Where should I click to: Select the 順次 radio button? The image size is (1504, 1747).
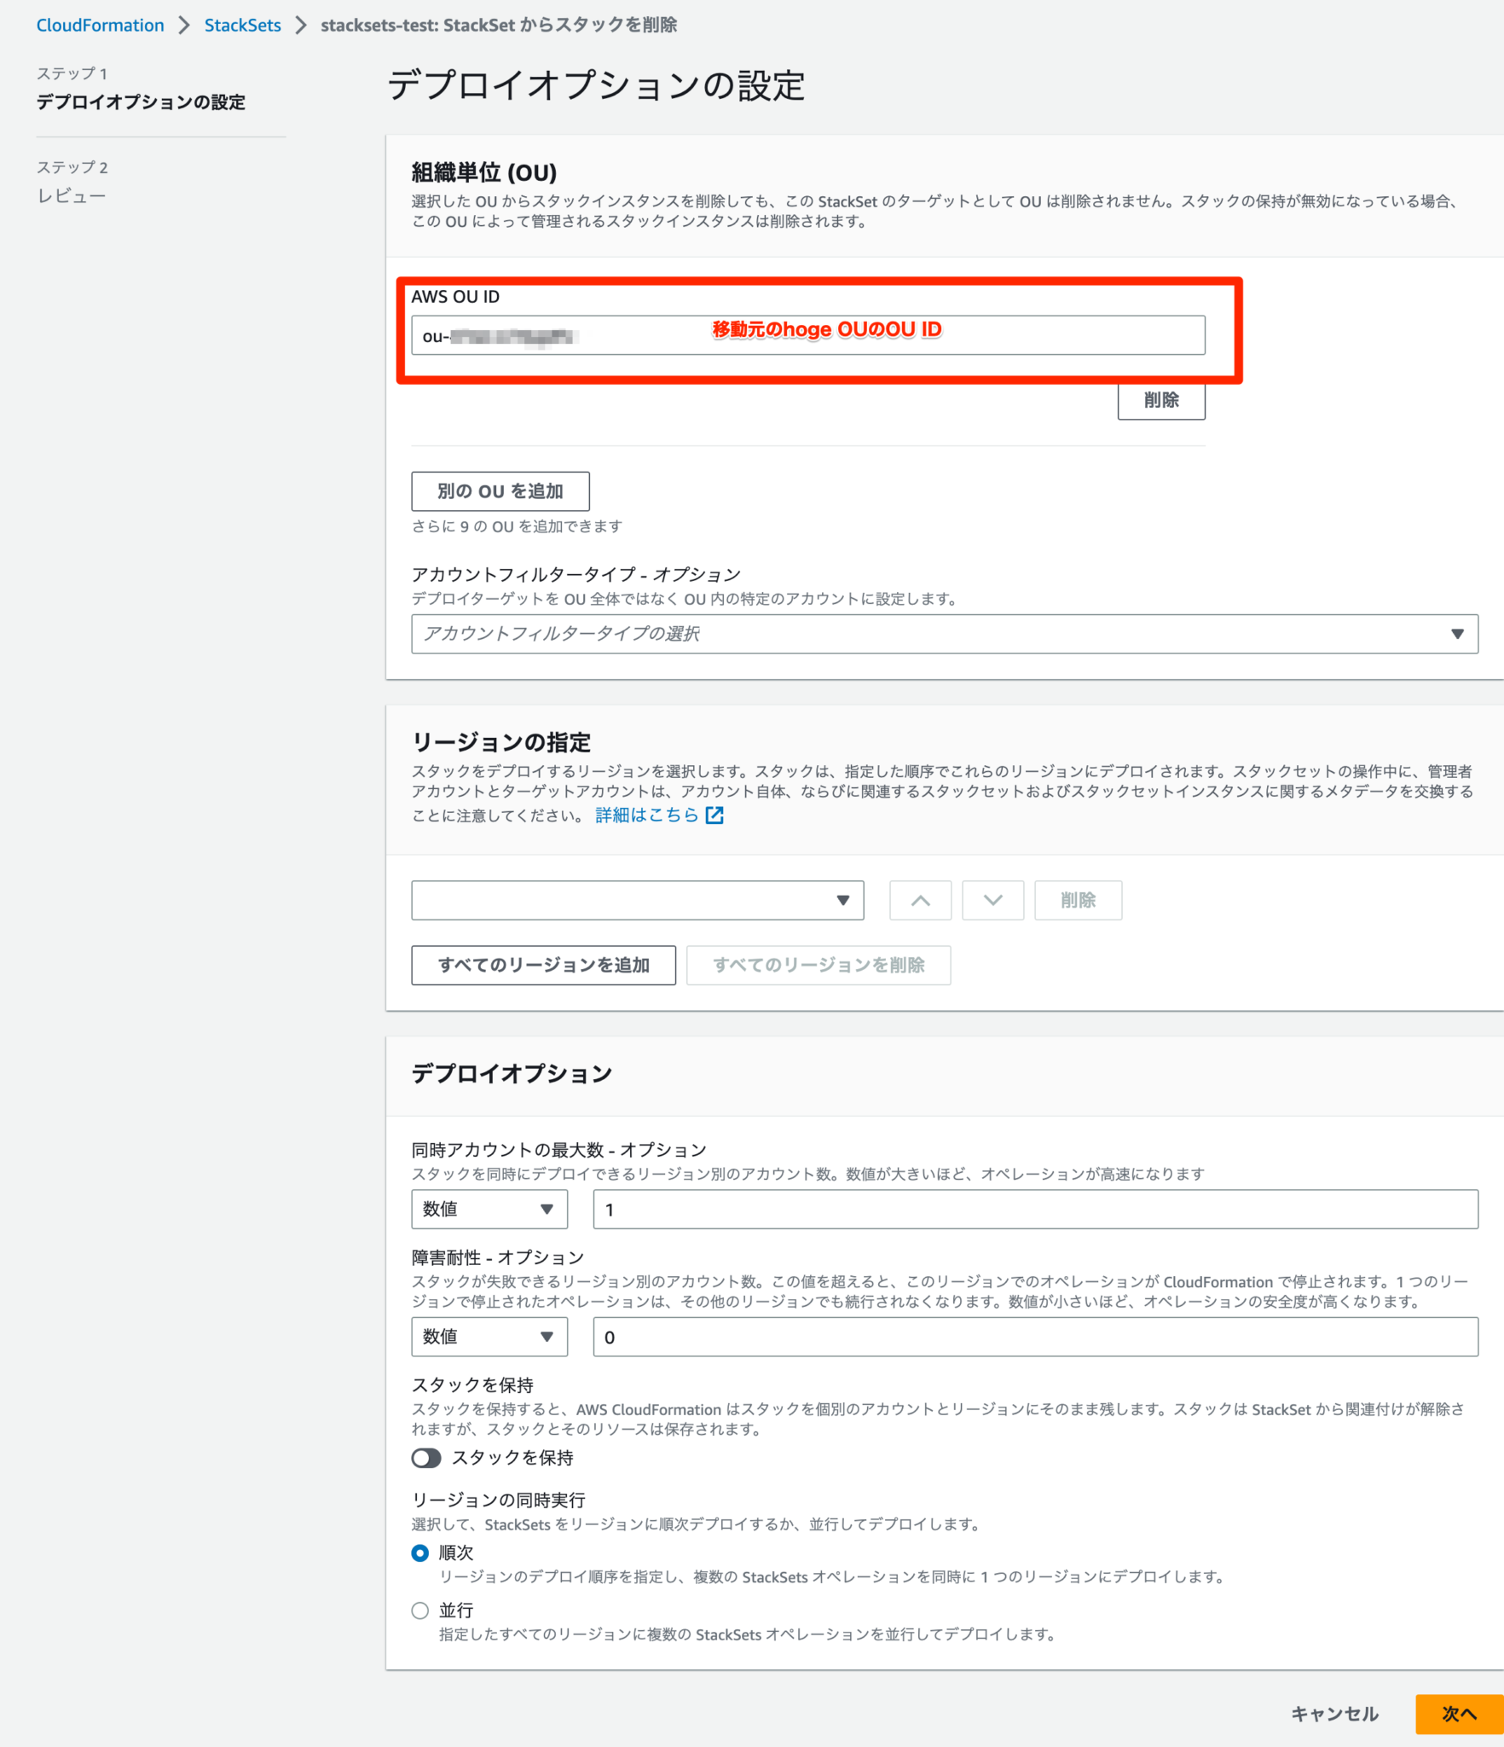419,1553
